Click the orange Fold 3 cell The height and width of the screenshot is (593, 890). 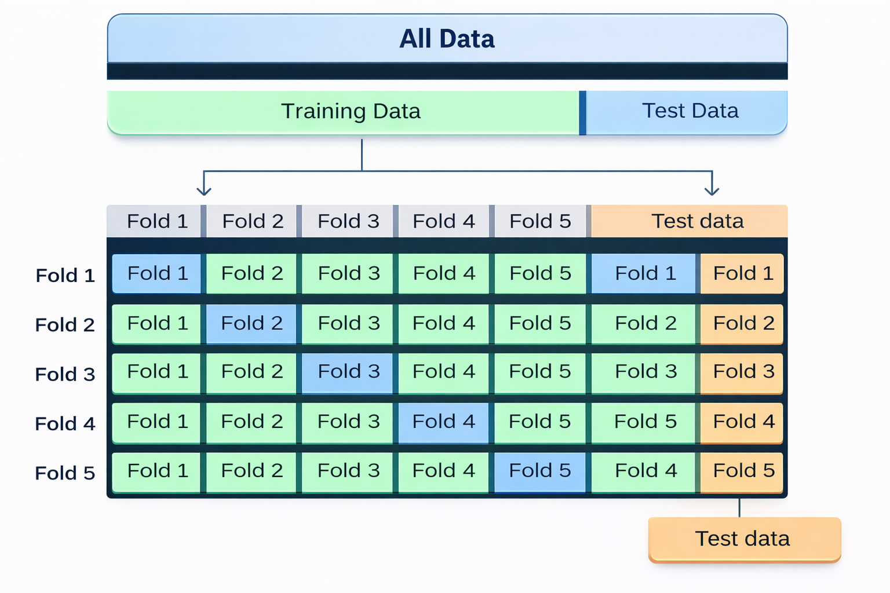coord(742,372)
